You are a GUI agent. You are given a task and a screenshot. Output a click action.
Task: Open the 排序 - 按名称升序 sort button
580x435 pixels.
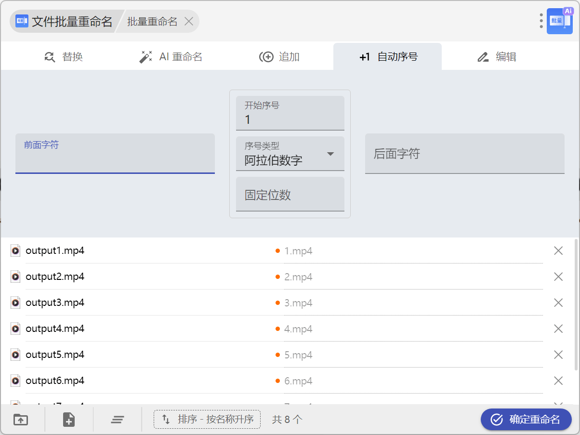[x=207, y=419]
